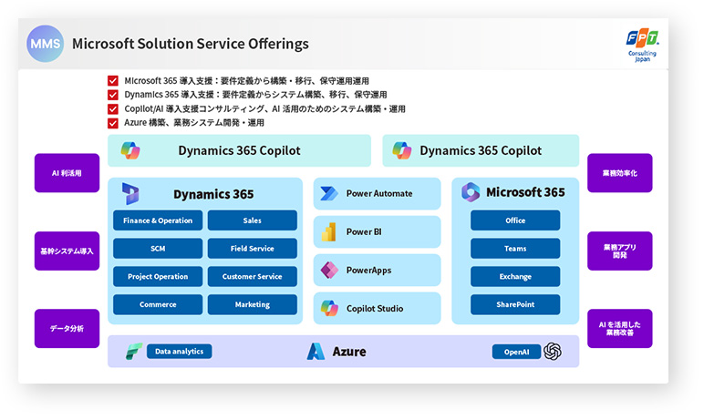Open the SharePoint button

515,304
